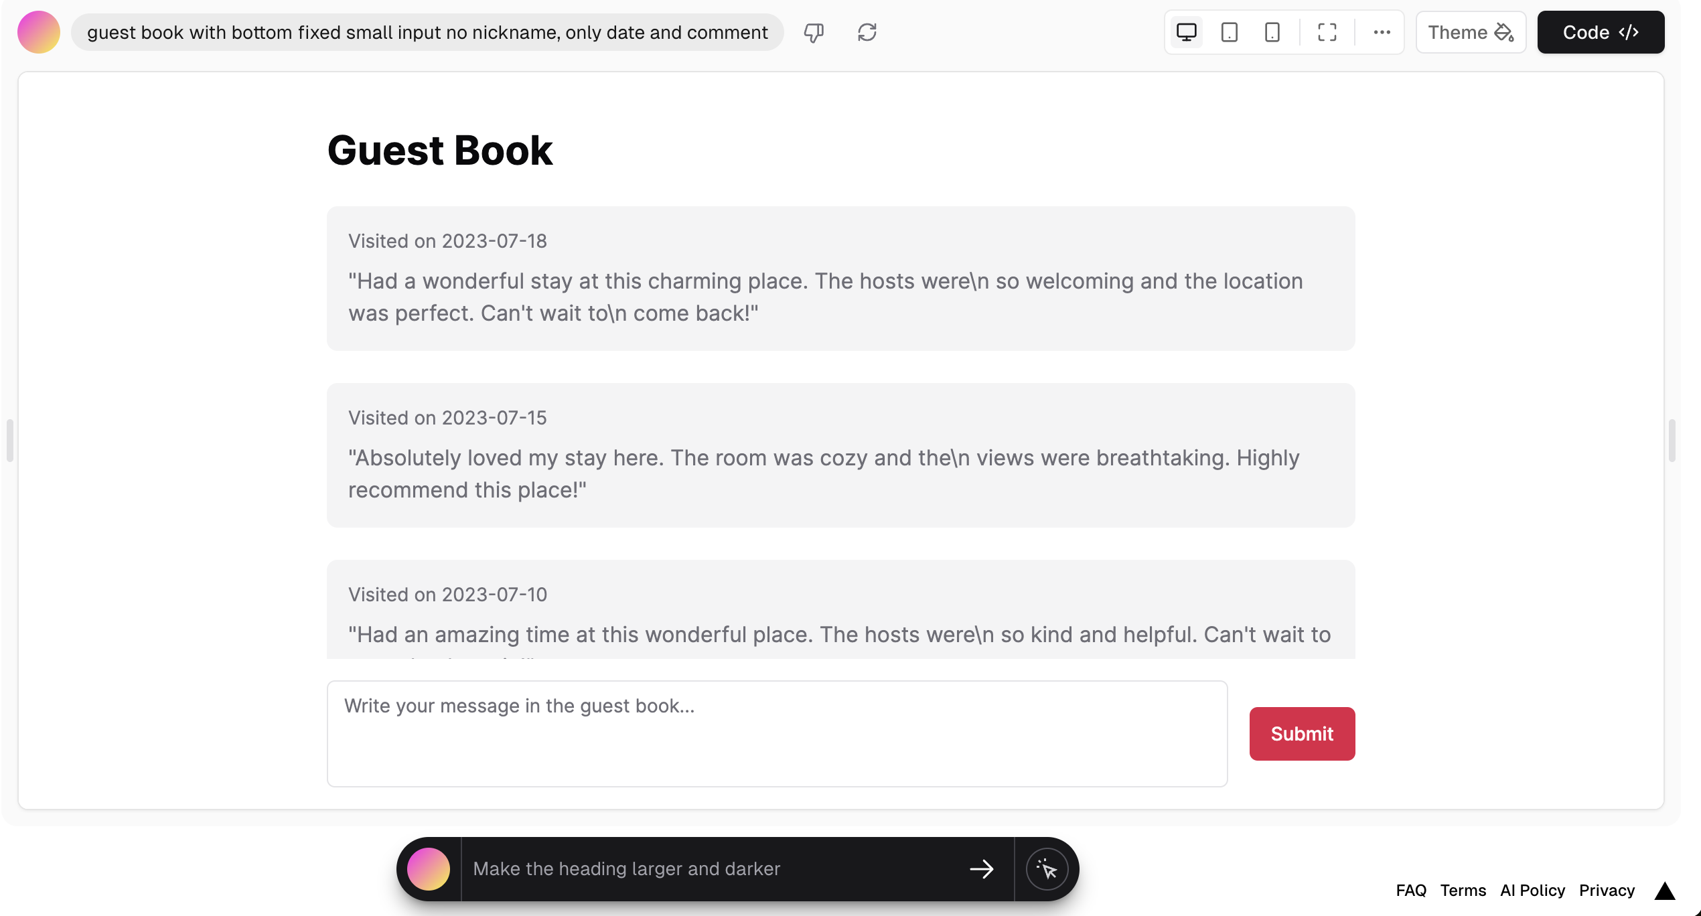Click the gradient avatar in prompt bar
The height and width of the screenshot is (916, 1701).
429,869
